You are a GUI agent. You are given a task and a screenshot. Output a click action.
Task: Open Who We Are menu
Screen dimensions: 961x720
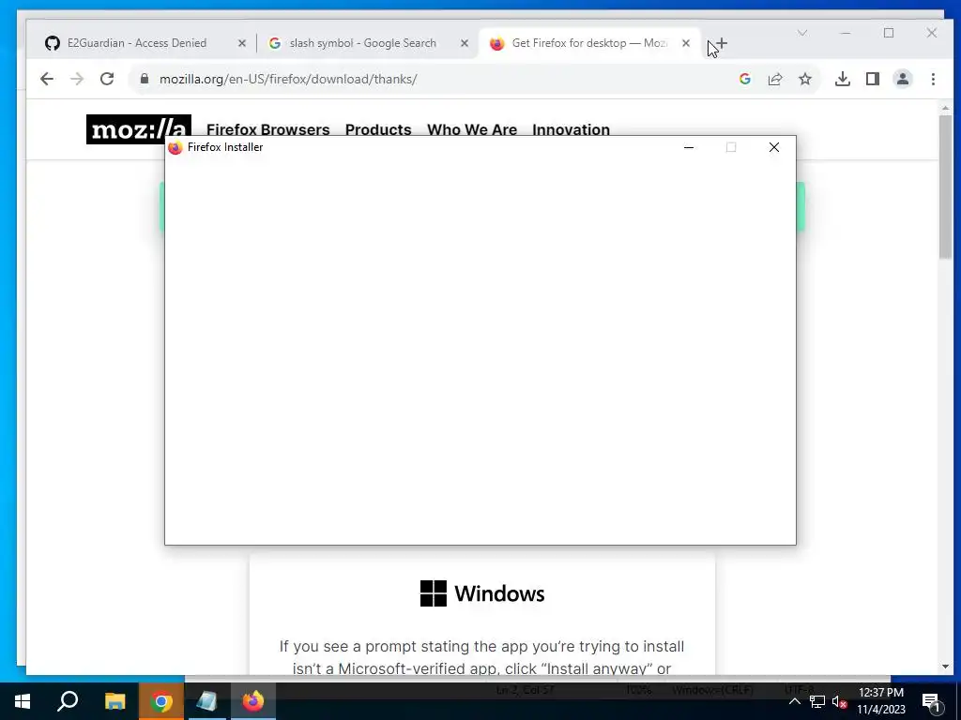click(x=472, y=129)
